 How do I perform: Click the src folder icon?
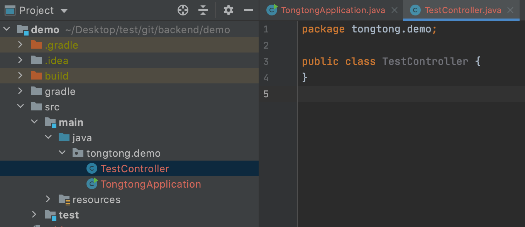[x=36, y=107]
